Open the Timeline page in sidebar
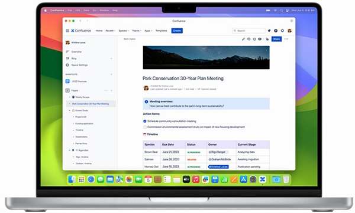Viewport: 355px width, 213px height. pos(79,130)
